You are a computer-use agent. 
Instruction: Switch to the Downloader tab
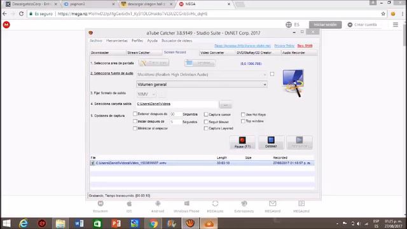107,53
